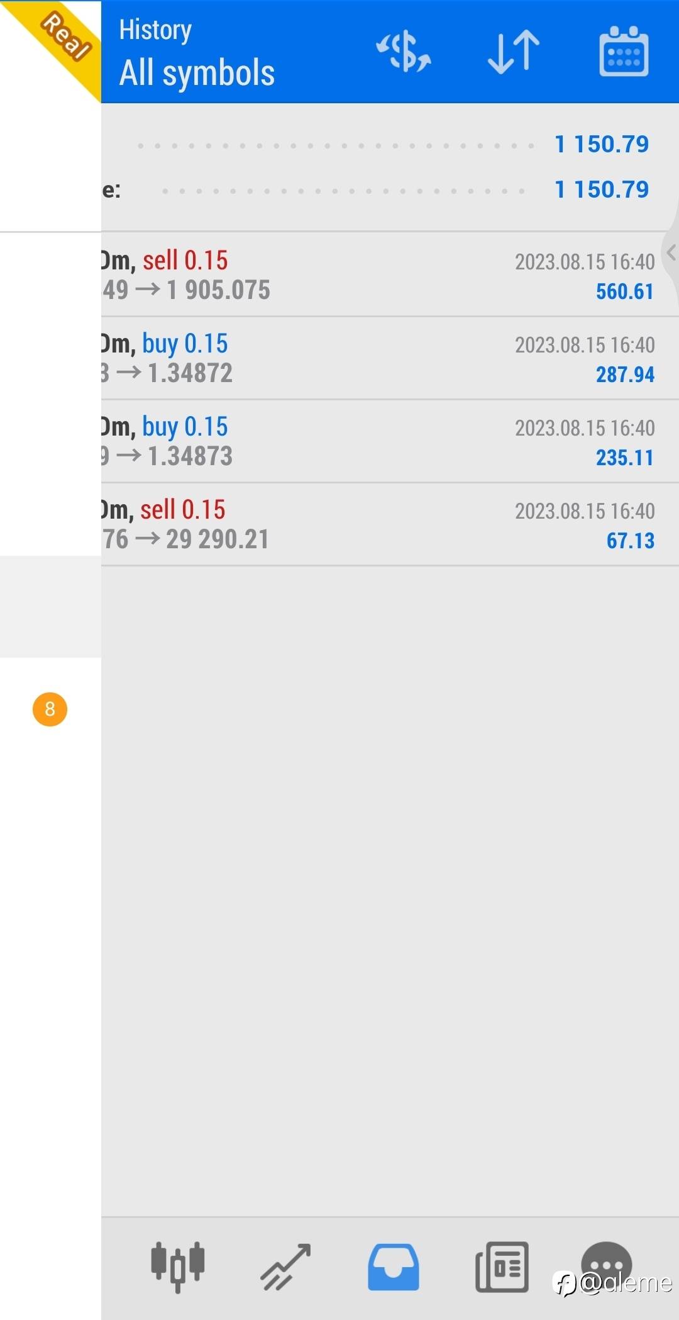The height and width of the screenshot is (1320, 679).
Task: Select the History inbox tray tab
Action: [394, 1265]
